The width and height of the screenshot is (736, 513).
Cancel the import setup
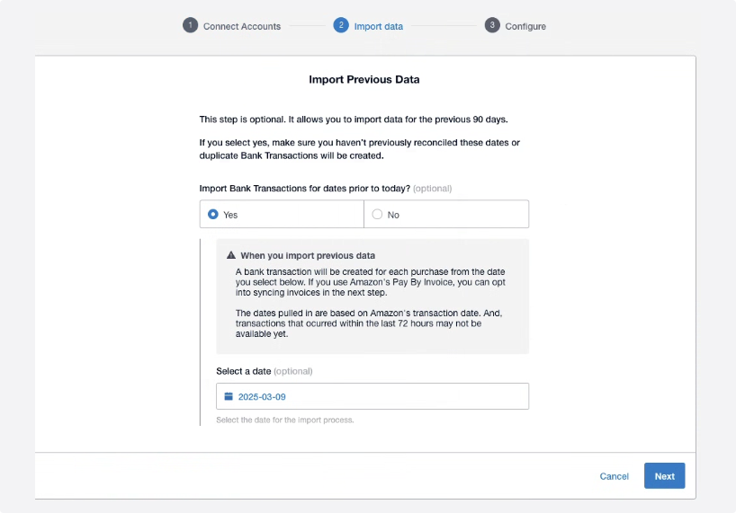(614, 476)
